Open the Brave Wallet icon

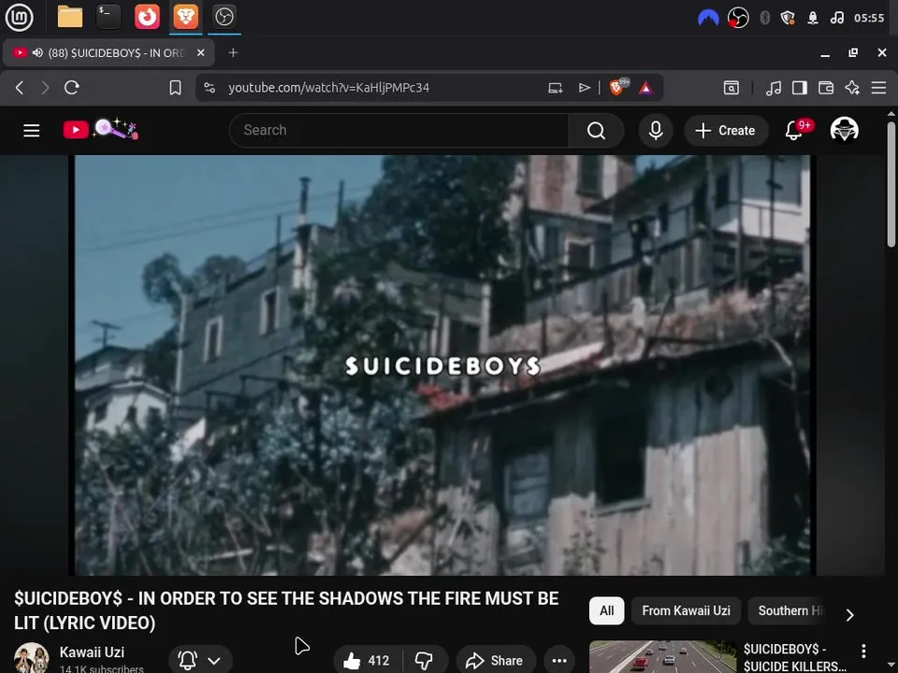pos(826,88)
